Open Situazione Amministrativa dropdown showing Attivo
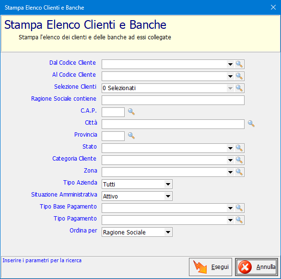Image resolution: width=281 pixels, height=279 pixels. pyautogui.click(x=168, y=196)
